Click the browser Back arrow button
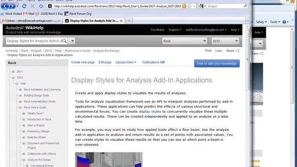 coord(5,6)
